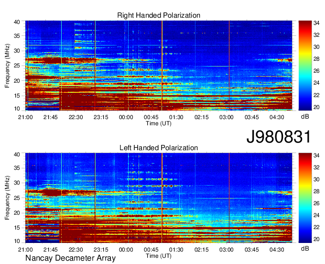Screen dimensions: 325x264
Task: Click the 28 value on top colorbar
Action: pos(316,59)
